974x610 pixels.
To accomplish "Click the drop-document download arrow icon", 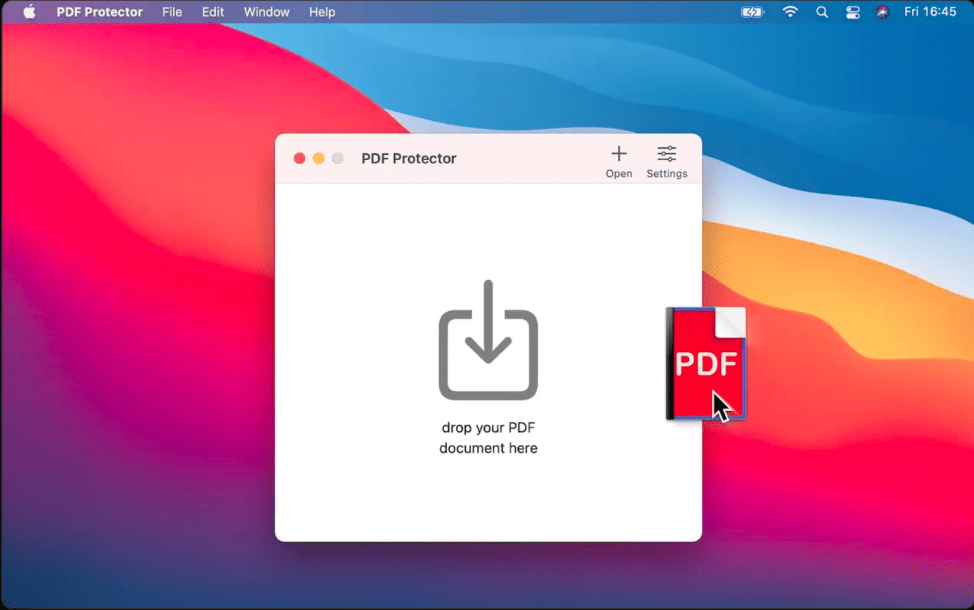I will (x=488, y=340).
